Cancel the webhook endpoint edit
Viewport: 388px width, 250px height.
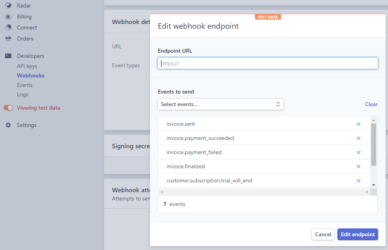pyautogui.click(x=323, y=234)
